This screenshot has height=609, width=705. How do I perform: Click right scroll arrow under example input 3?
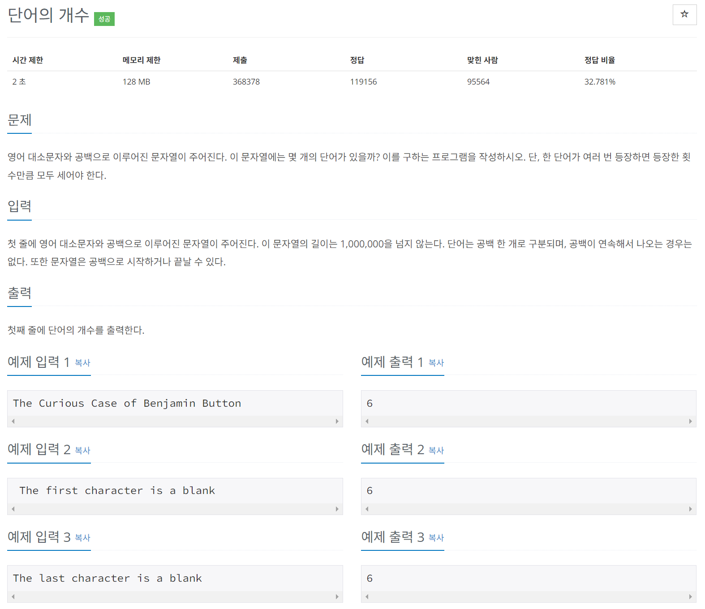coord(337,596)
